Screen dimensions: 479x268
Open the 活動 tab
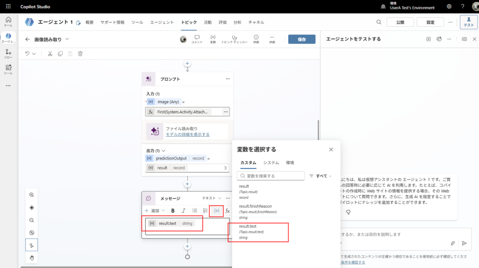click(208, 22)
